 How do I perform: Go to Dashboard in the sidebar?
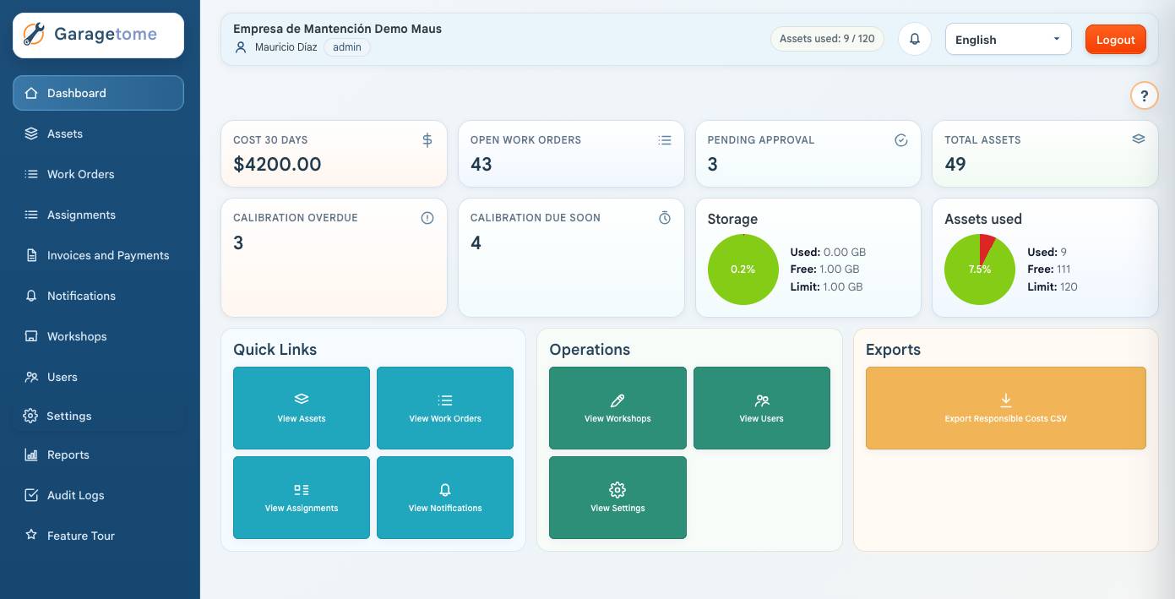tap(98, 93)
